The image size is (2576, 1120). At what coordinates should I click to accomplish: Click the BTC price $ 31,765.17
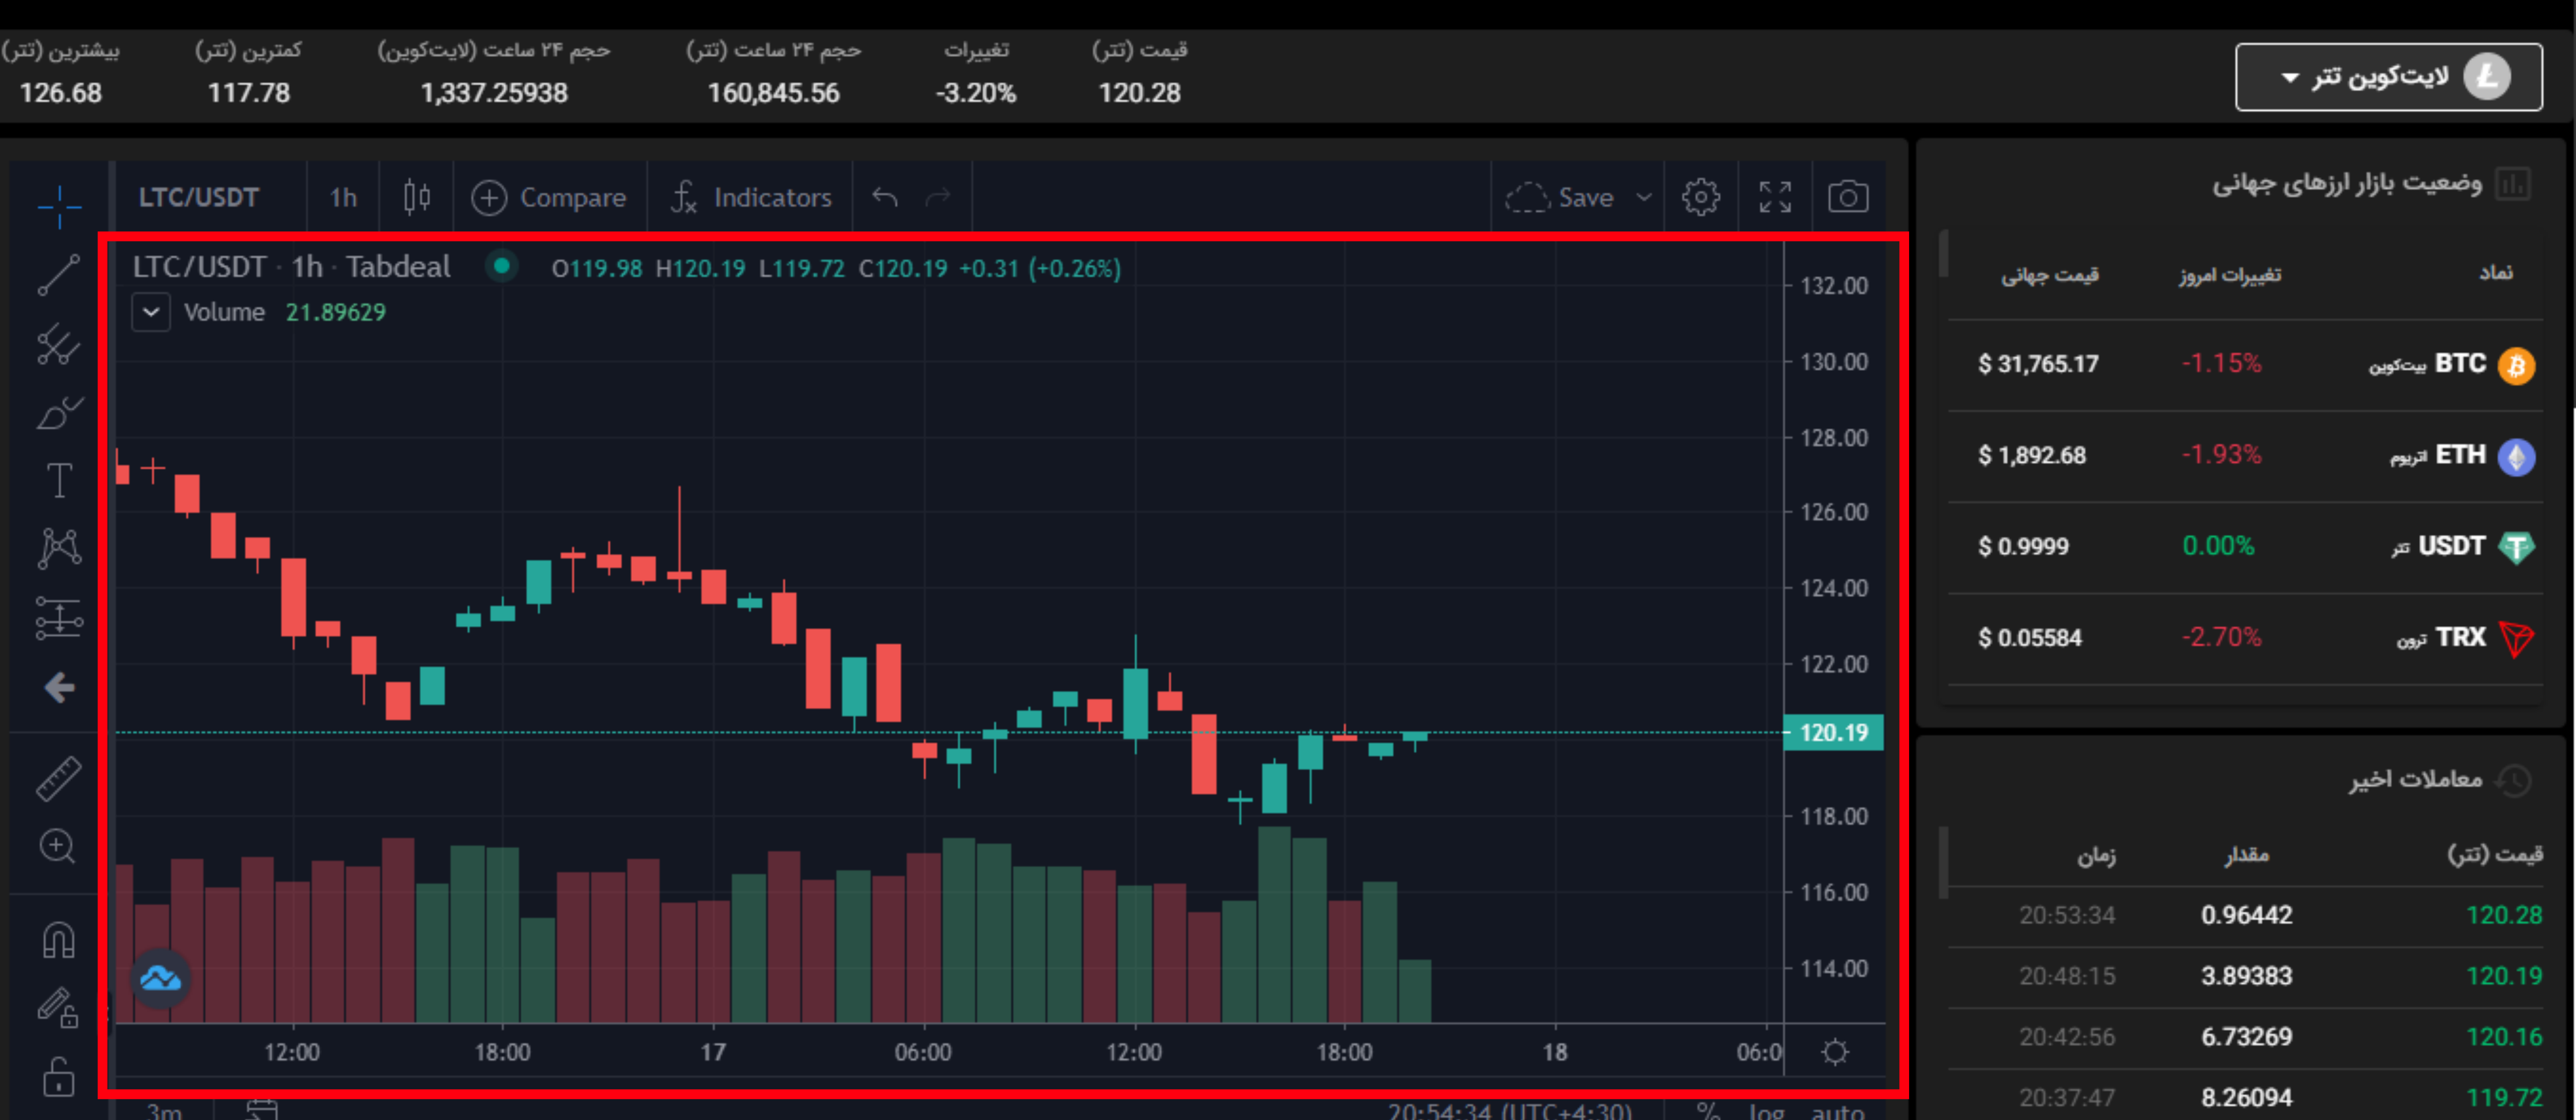pos(2037,364)
